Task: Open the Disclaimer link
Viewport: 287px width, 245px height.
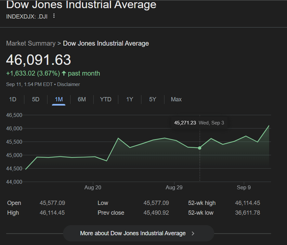Action: [x=69, y=84]
